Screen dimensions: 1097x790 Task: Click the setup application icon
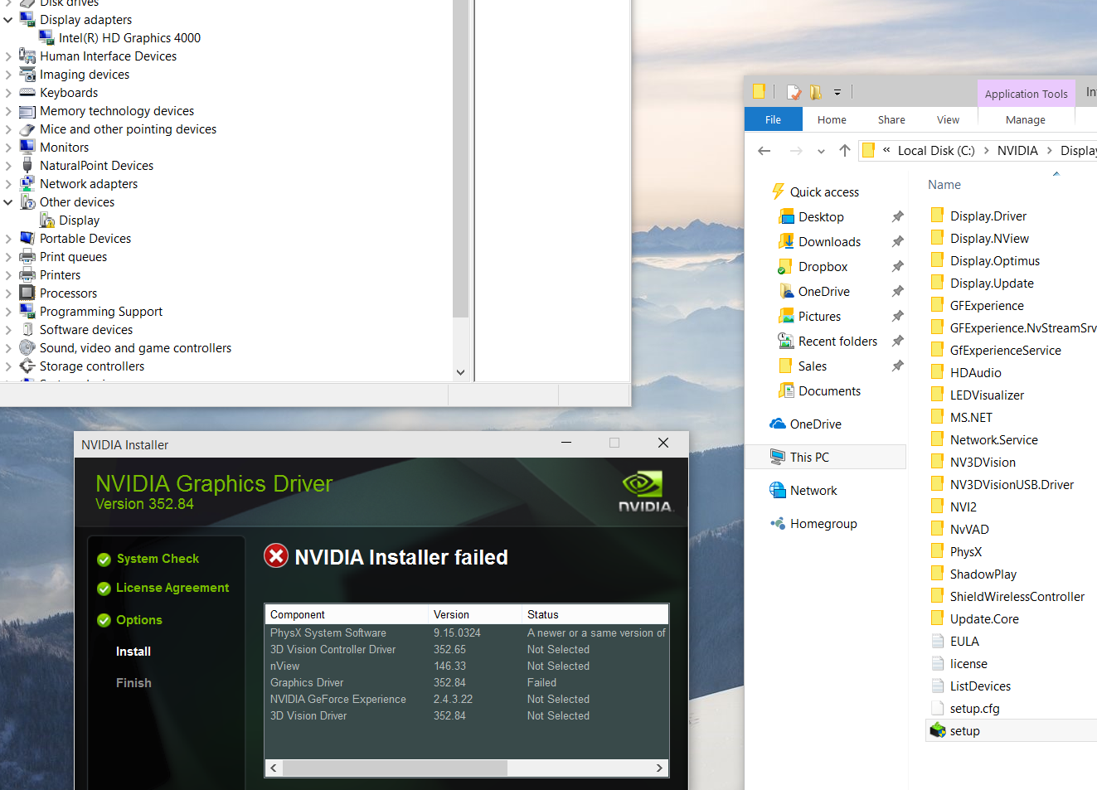(938, 730)
